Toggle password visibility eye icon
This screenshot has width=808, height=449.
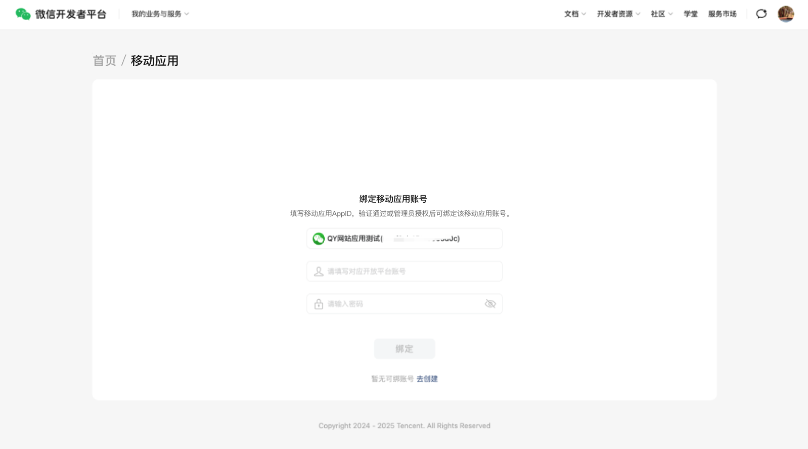point(490,304)
